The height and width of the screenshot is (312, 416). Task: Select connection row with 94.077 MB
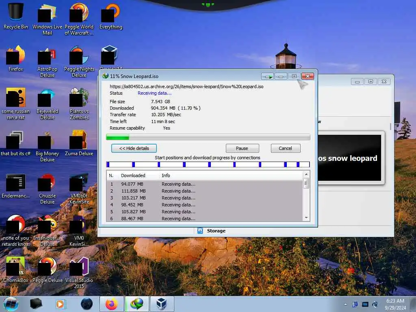coord(204,184)
